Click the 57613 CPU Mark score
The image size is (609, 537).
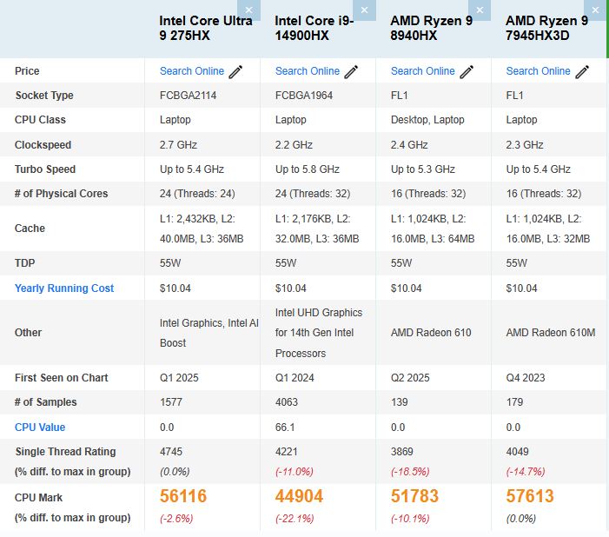tap(530, 497)
